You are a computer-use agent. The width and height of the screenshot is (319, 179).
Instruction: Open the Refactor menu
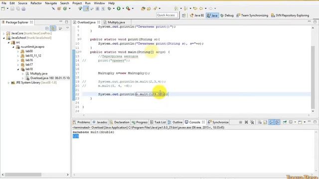tap(36, 3)
